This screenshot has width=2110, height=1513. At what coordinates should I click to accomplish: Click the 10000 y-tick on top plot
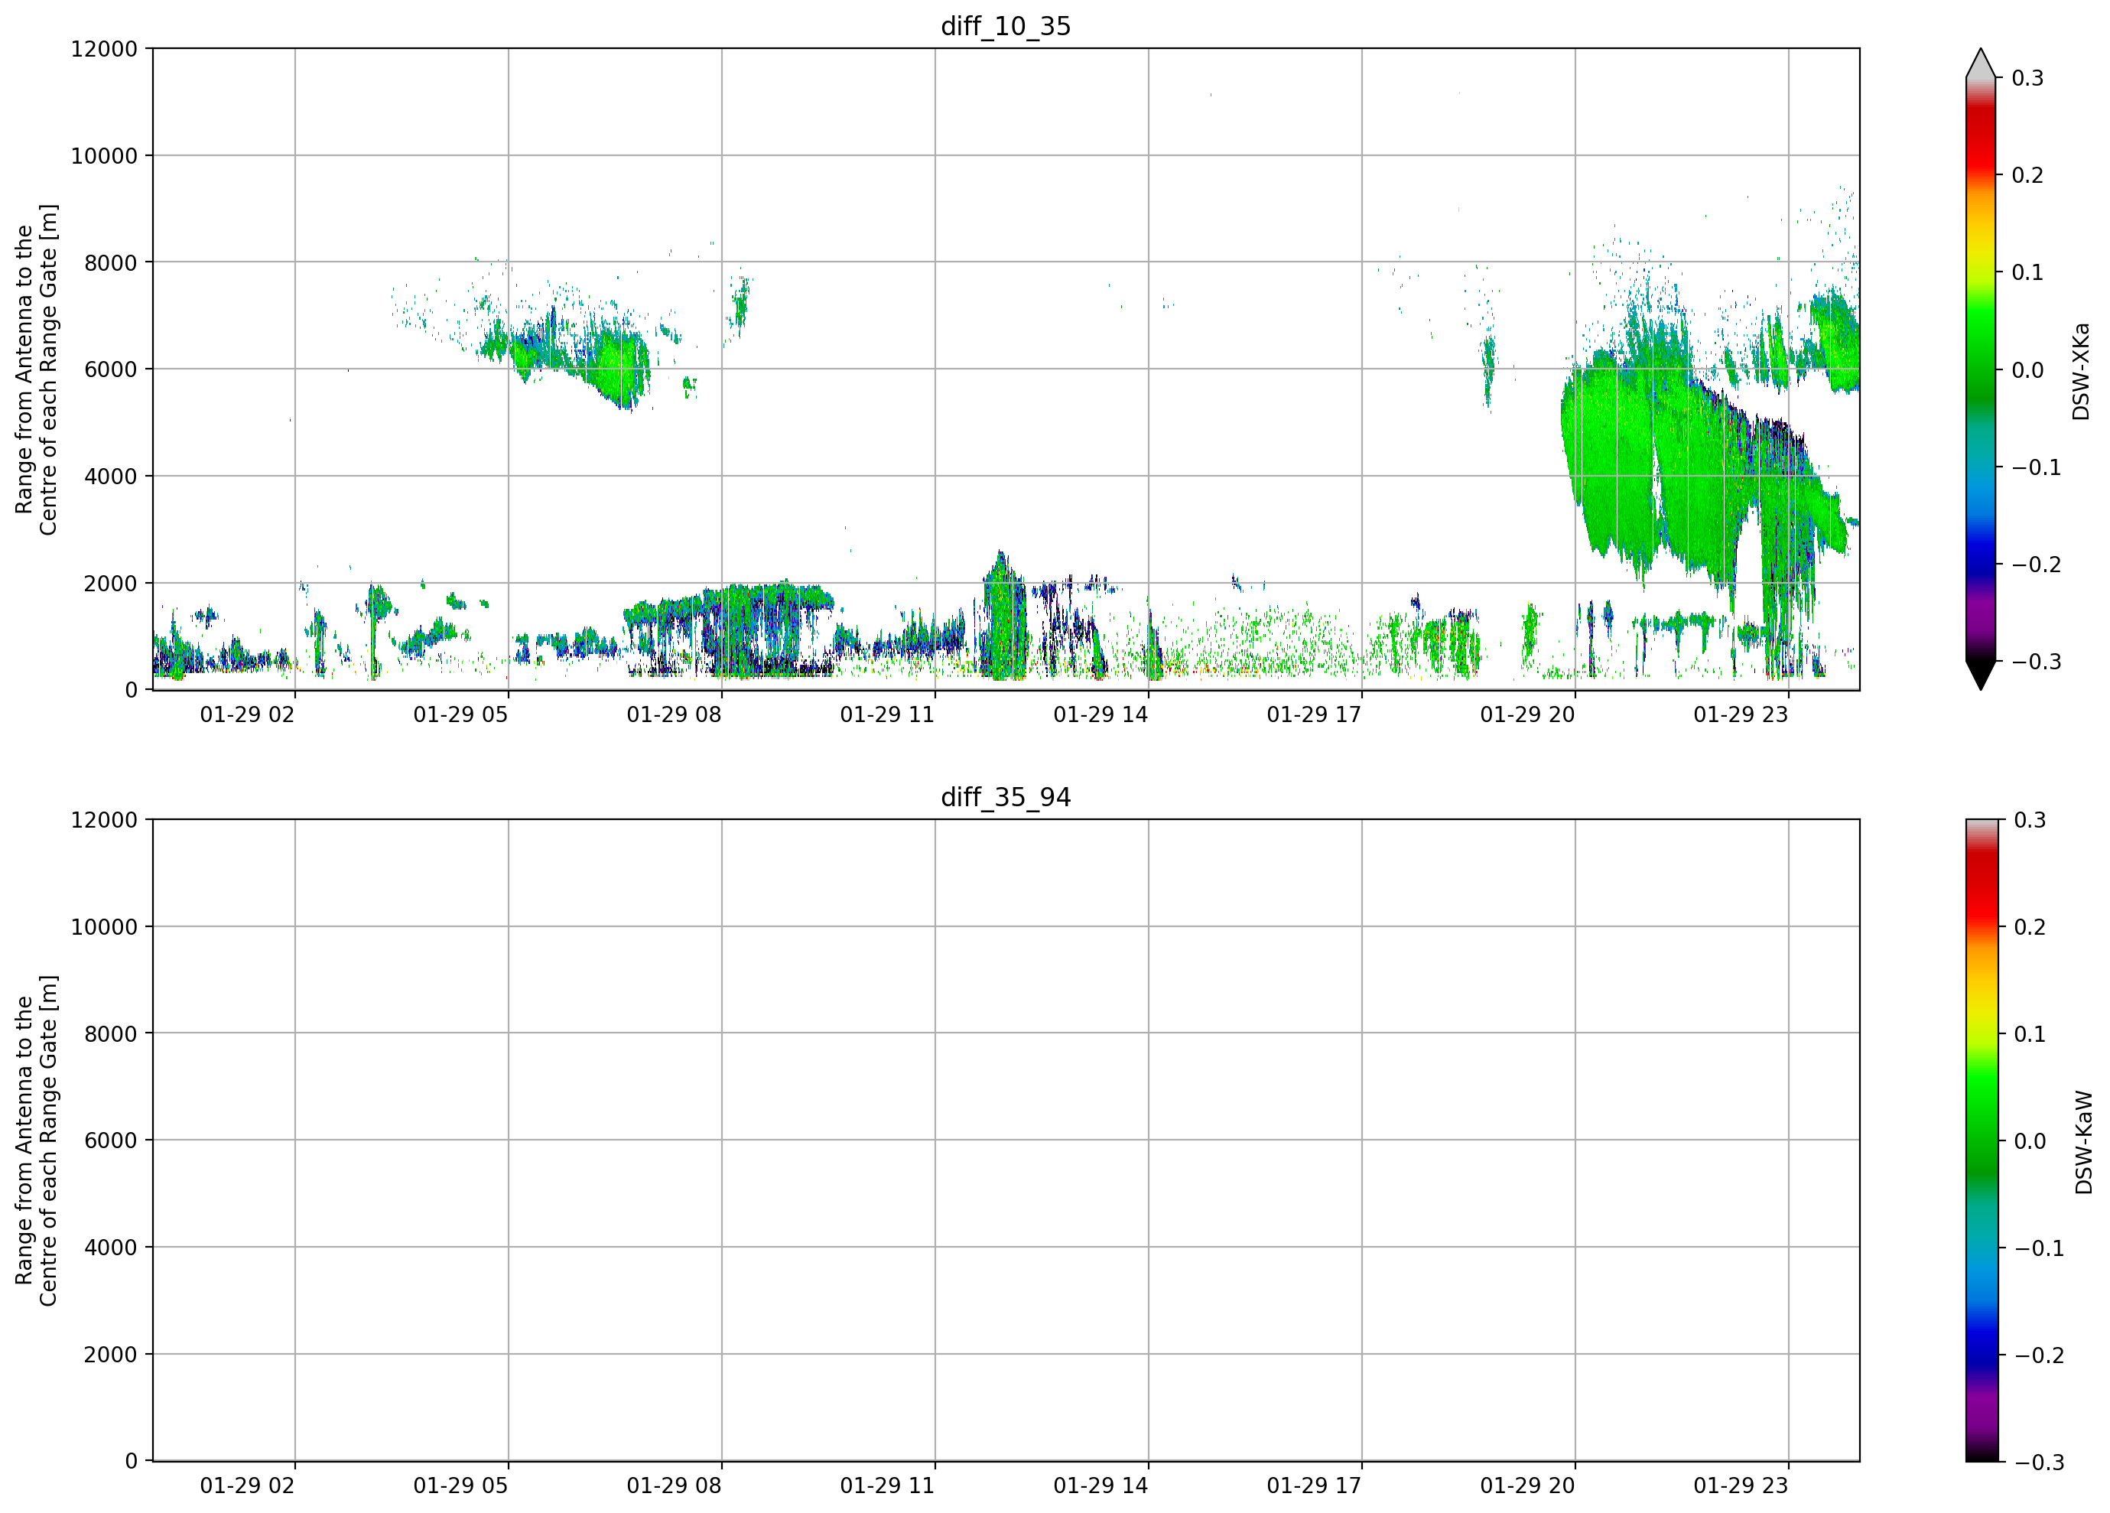click(x=104, y=156)
